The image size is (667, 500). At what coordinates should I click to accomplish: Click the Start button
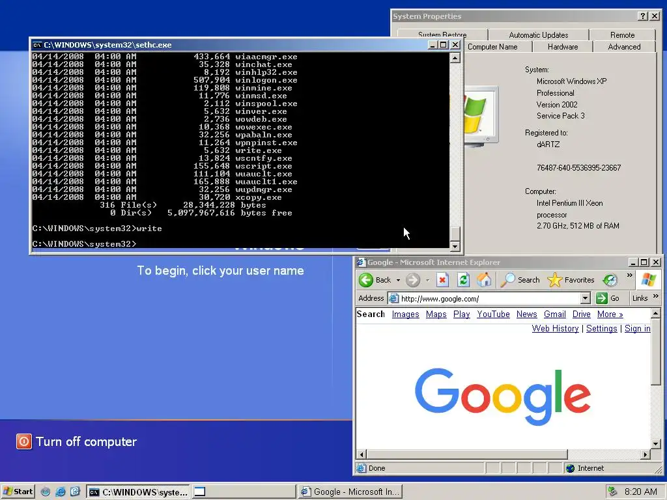pos(18,492)
